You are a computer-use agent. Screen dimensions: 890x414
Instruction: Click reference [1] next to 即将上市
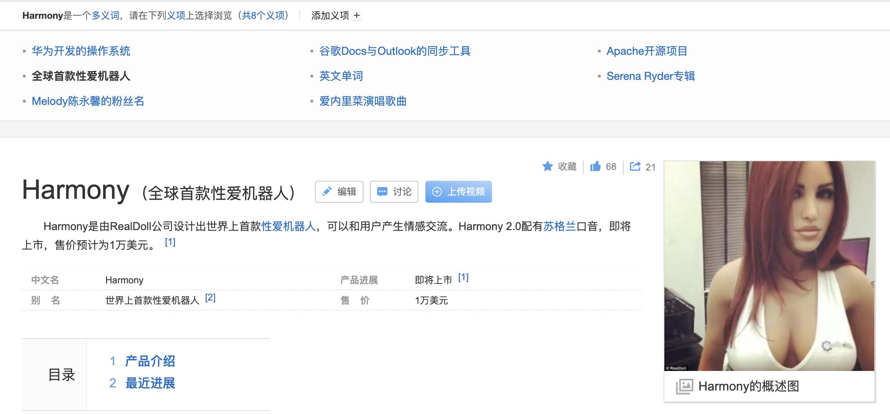tap(463, 277)
